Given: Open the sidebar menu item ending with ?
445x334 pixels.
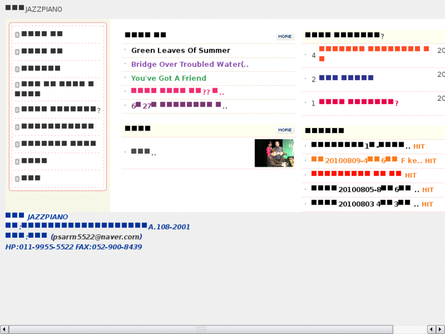Looking at the screenshot, I should 61,110.
